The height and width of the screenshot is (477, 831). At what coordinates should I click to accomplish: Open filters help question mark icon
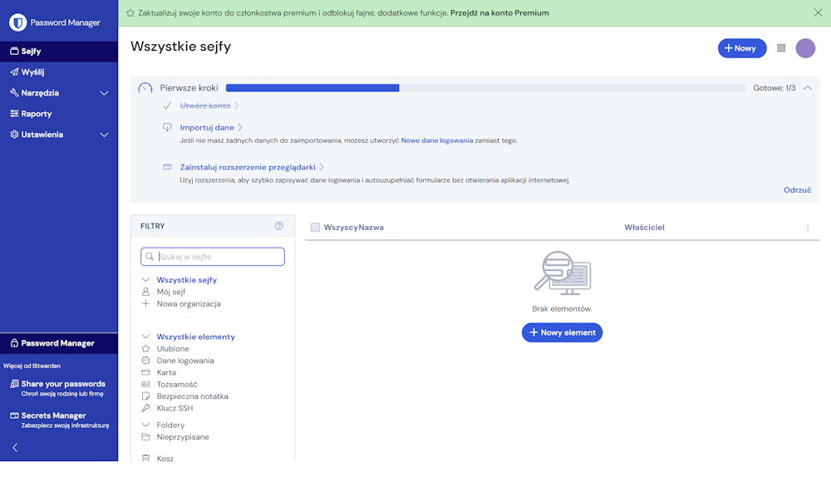[x=279, y=226]
